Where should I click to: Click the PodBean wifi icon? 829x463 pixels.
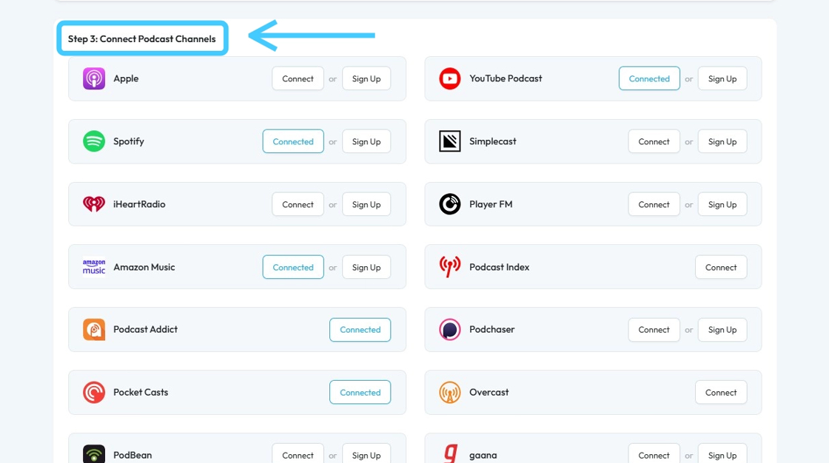point(93,454)
